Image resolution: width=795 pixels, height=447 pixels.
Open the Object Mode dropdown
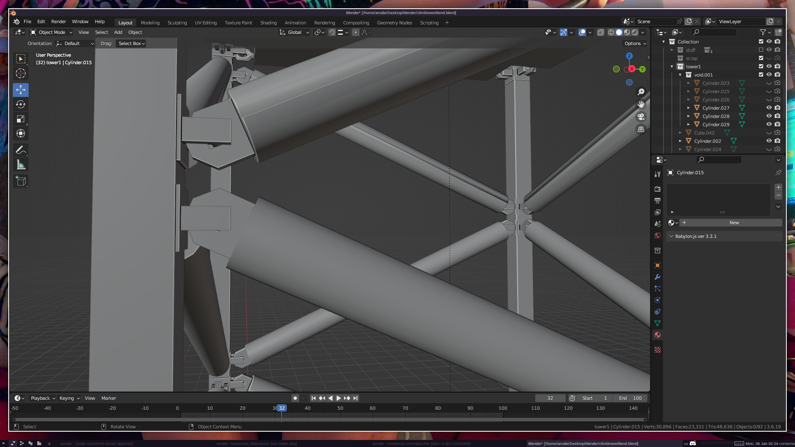[51, 32]
